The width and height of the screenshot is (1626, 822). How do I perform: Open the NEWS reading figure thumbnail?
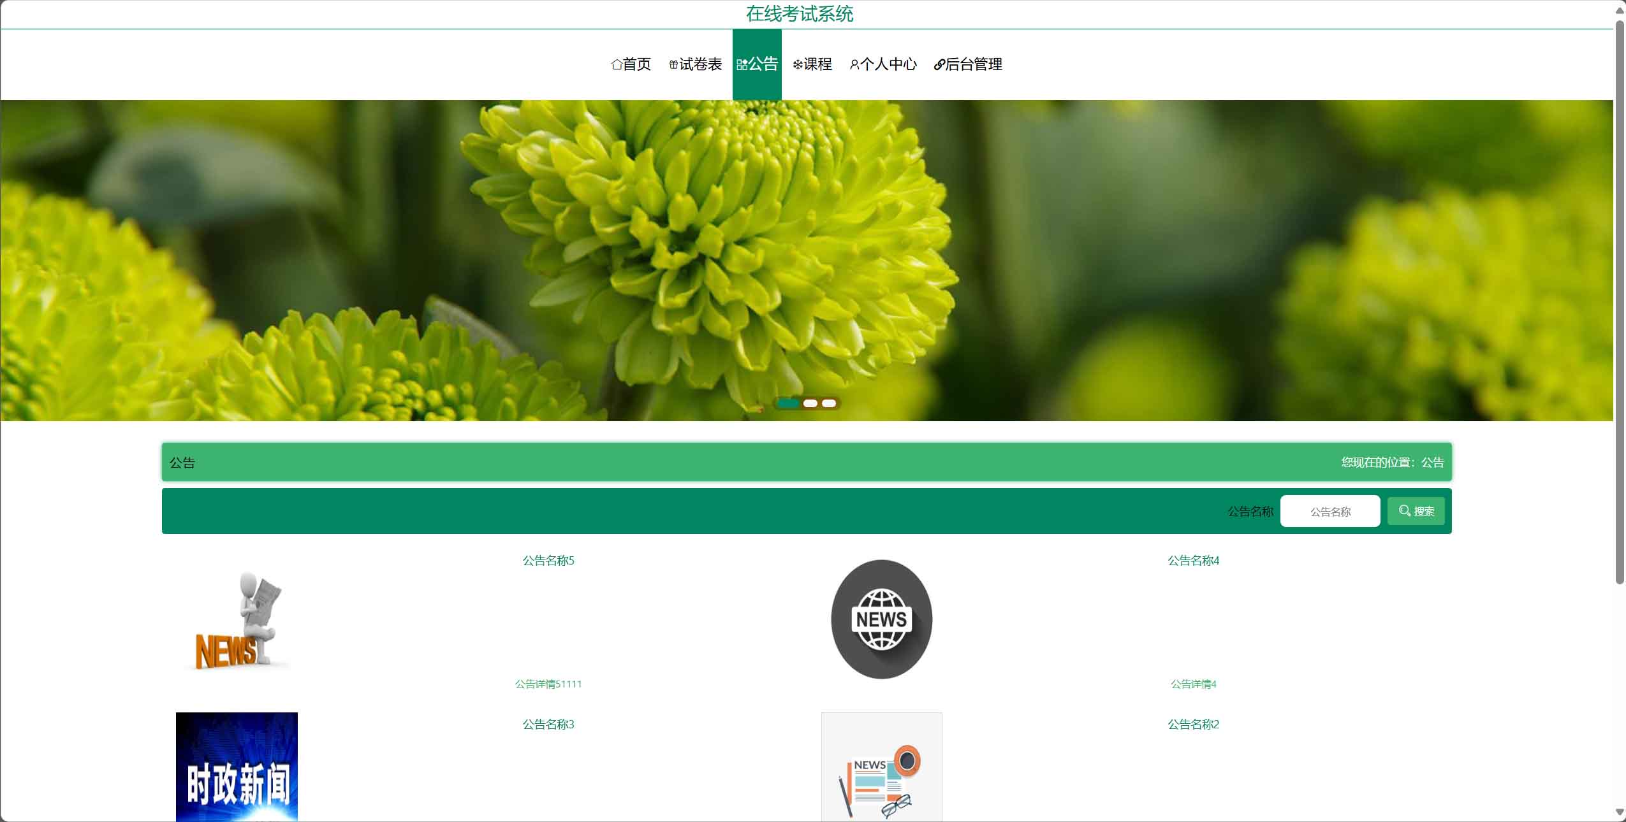[x=237, y=619]
